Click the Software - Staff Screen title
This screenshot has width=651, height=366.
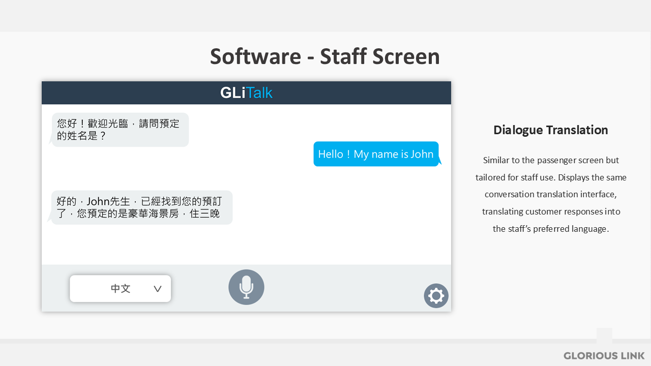324,56
